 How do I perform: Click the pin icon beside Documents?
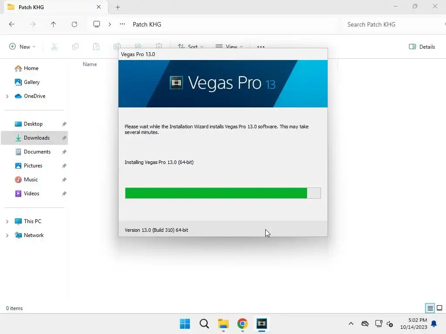click(x=64, y=152)
